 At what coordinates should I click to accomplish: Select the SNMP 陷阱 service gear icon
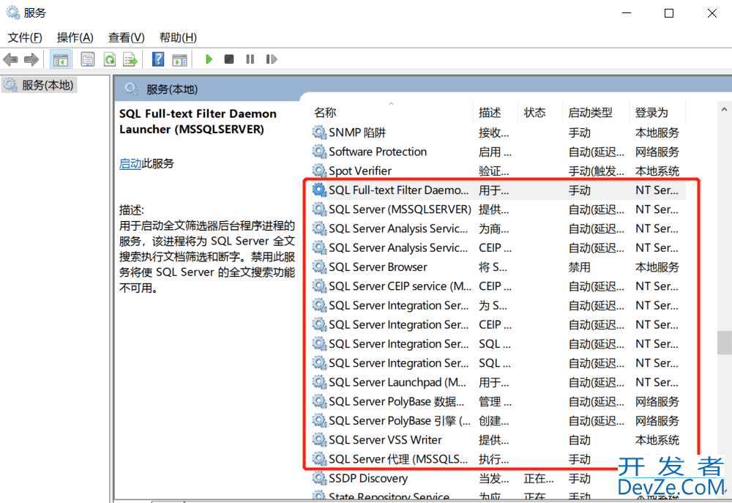319,133
